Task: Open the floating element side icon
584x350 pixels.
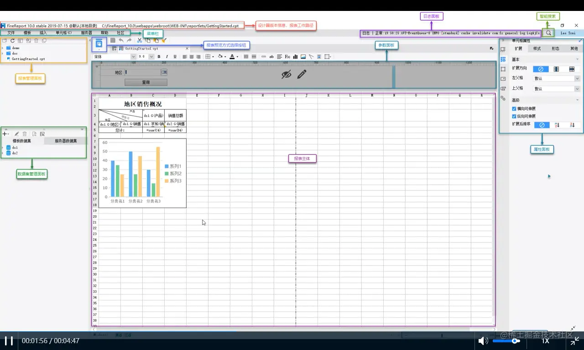Action: pos(503,69)
